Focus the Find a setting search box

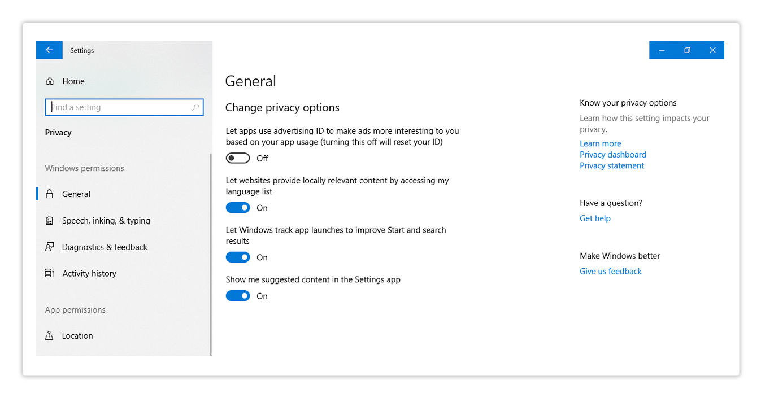point(124,107)
